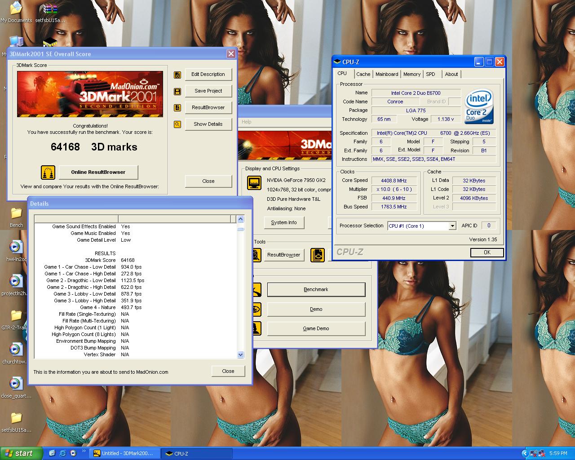Click ResultBrowser button in the Tools section
The image size is (575, 460).
pos(284,255)
